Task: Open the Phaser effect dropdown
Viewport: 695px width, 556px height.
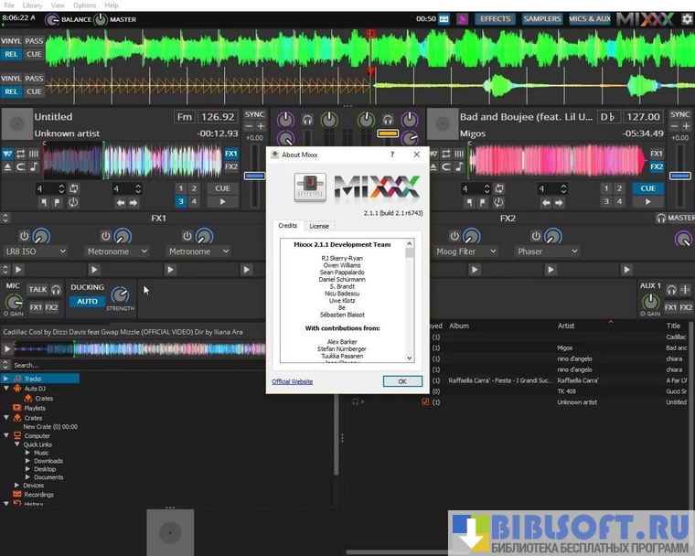Action: pyautogui.click(x=548, y=251)
